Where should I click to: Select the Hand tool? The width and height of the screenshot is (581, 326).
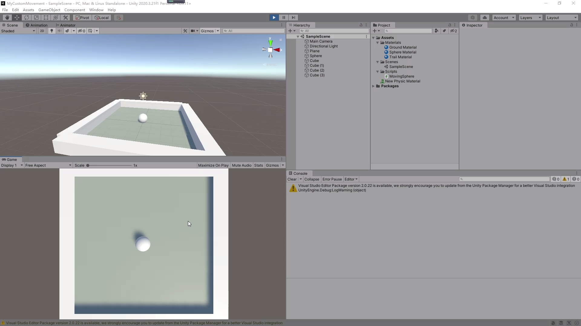click(x=7, y=18)
